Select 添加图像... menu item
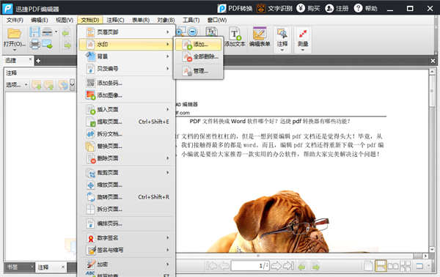Image resolution: width=440 pixels, height=277 pixels. [x=125, y=95]
